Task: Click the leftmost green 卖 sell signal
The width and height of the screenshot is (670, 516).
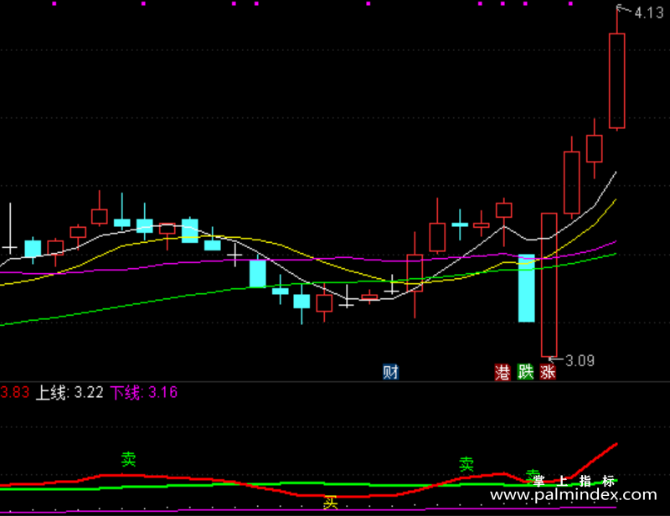Action: pyautogui.click(x=128, y=459)
